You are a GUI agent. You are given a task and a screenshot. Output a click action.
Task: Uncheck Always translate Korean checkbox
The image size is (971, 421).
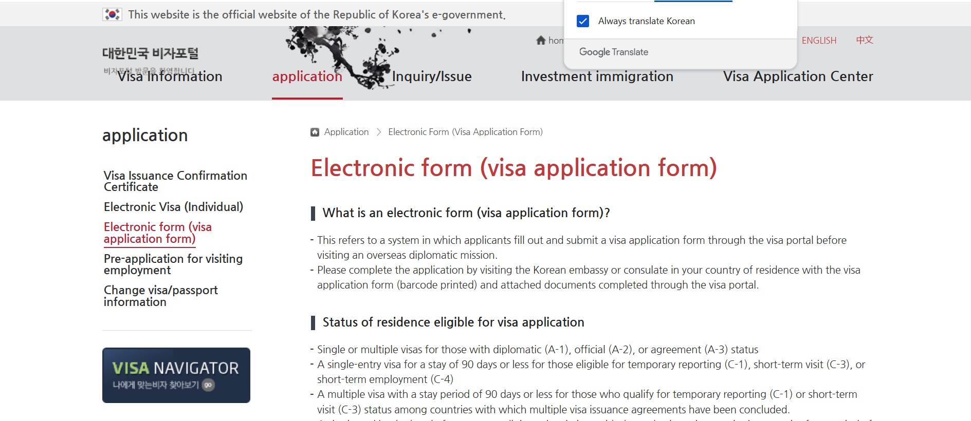583,21
